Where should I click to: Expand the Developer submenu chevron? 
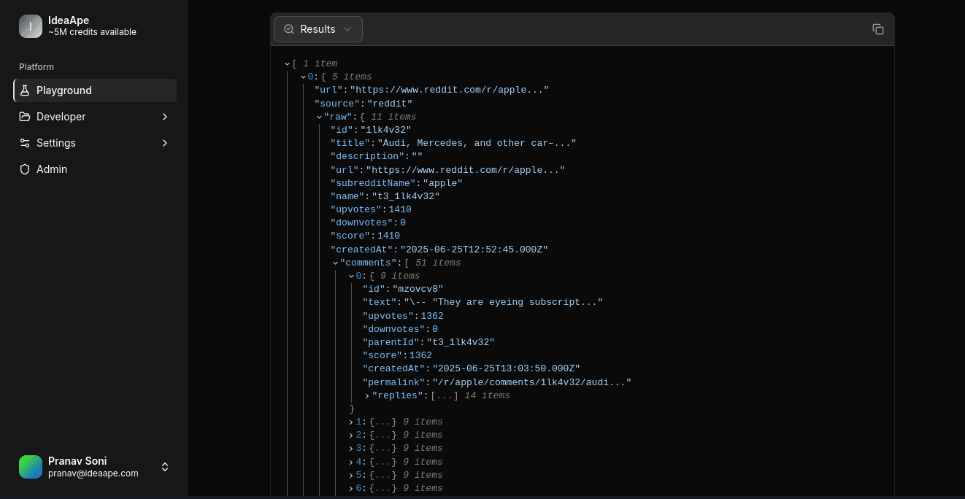coord(165,117)
